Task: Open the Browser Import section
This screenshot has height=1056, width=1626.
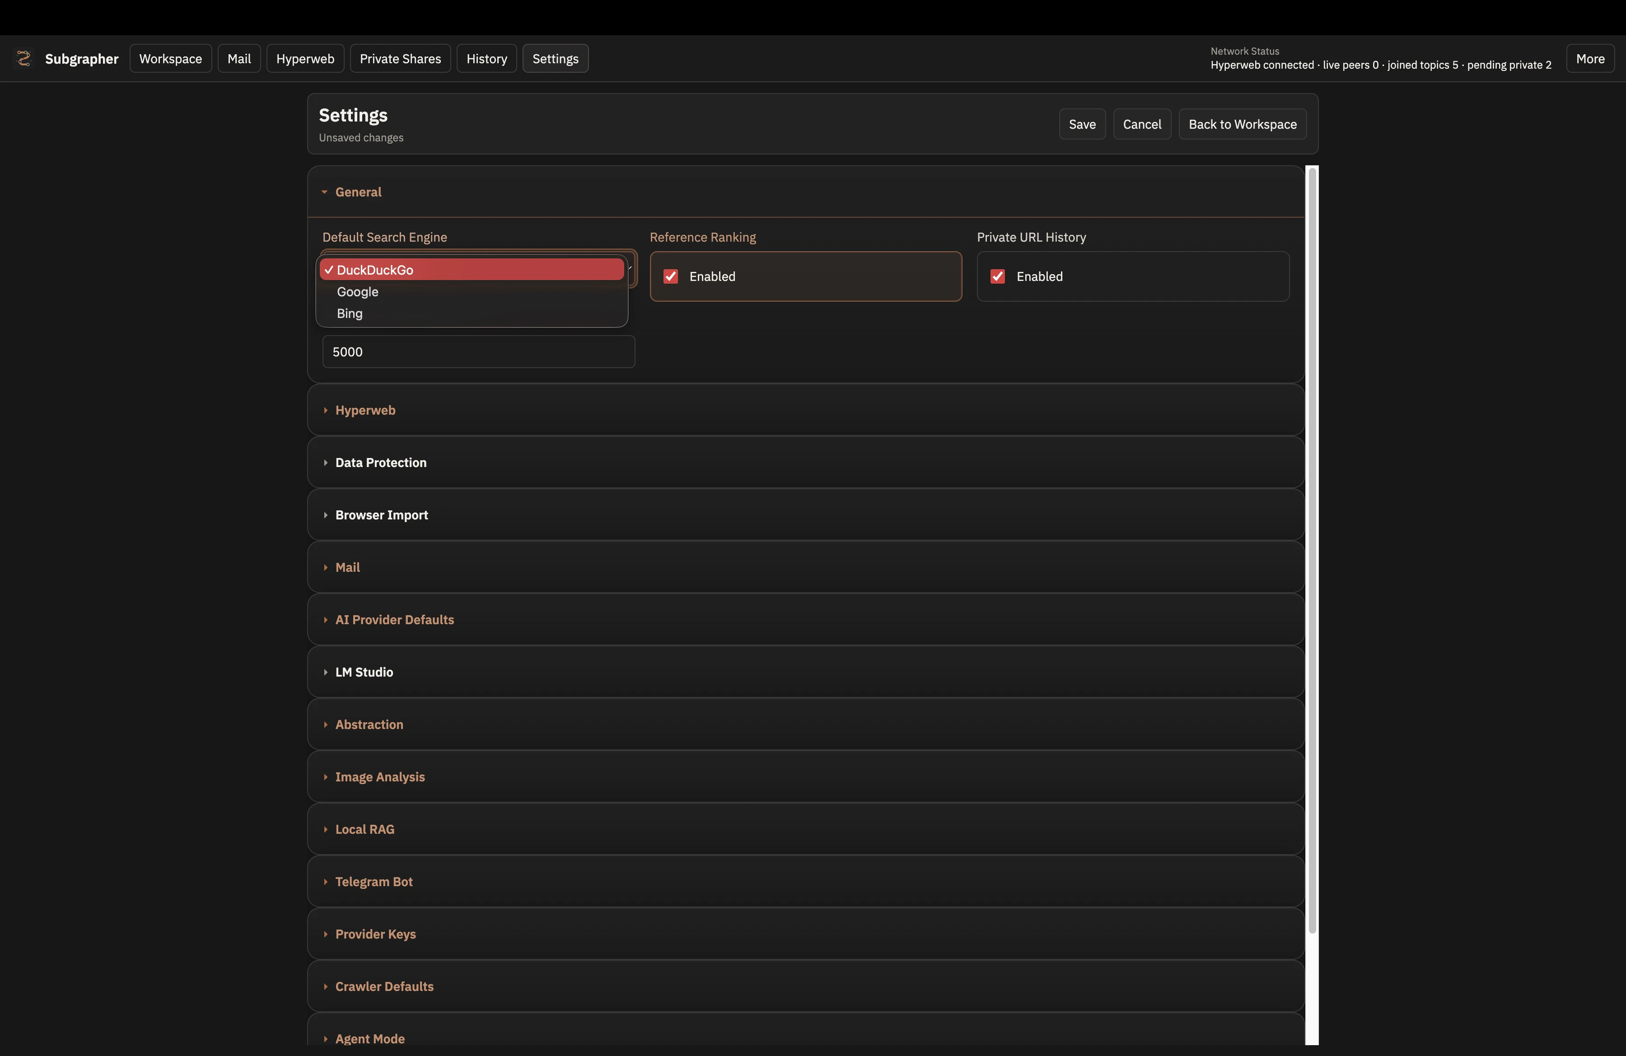Action: [x=381, y=515]
